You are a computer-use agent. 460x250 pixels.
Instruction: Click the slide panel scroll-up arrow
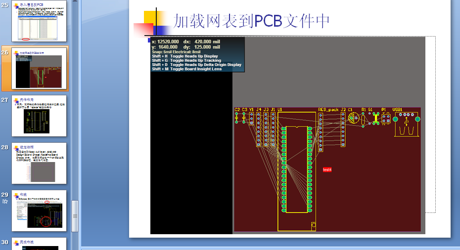point(75,1)
